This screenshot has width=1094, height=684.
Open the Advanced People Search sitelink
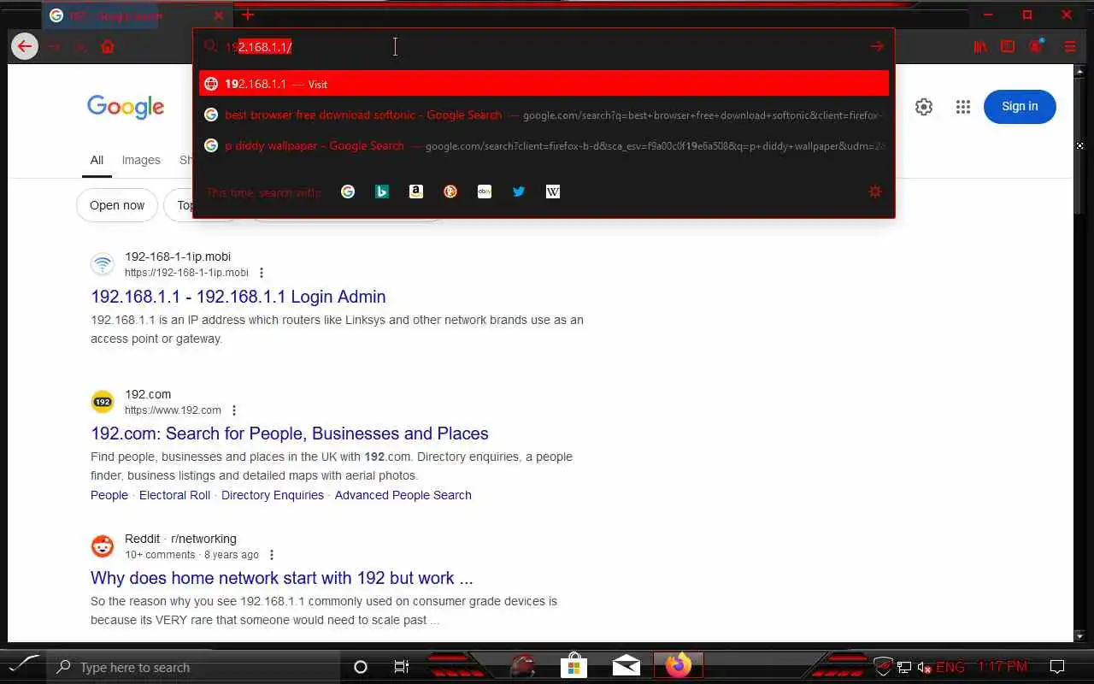click(403, 495)
